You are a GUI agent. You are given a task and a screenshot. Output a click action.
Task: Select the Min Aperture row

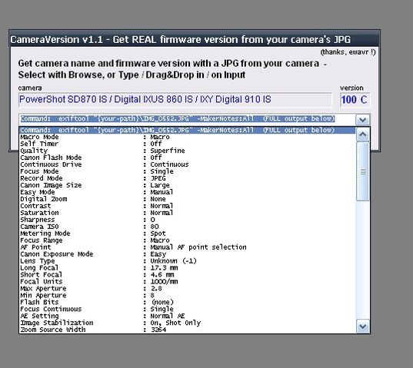(187, 296)
